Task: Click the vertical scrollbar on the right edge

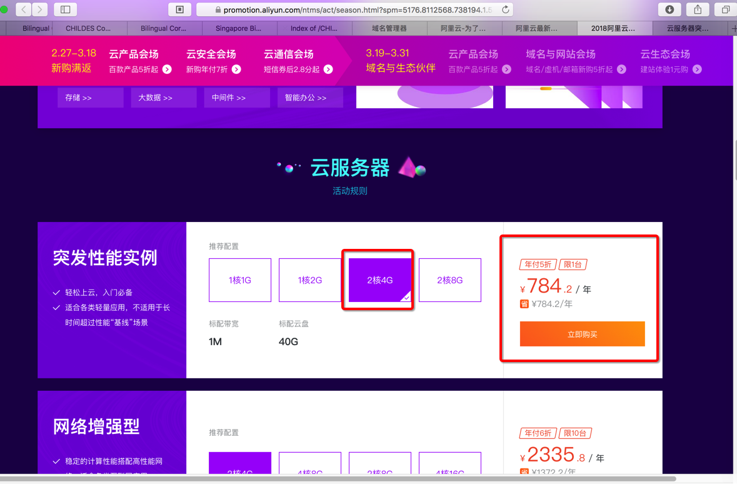Action: pyautogui.click(x=734, y=160)
